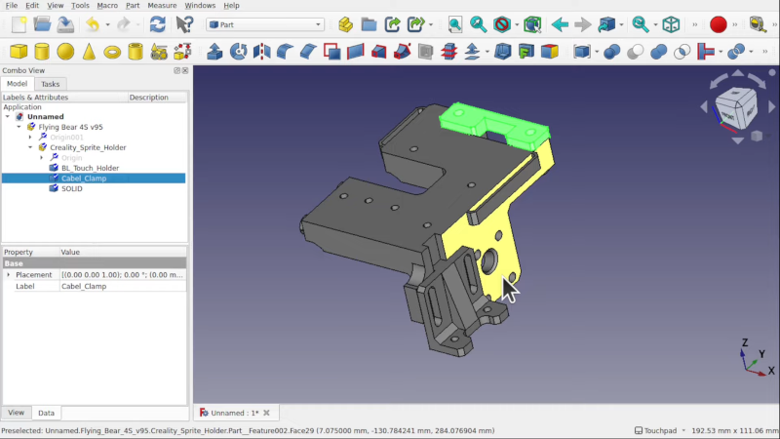This screenshot has width=780, height=439.
Task: Edit the Label value Cabel_Clamp field
Action: click(x=123, y=286)
